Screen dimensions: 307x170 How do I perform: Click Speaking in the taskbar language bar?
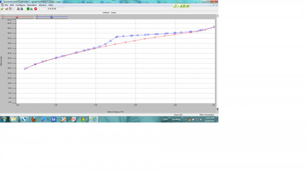click(176, 119)
